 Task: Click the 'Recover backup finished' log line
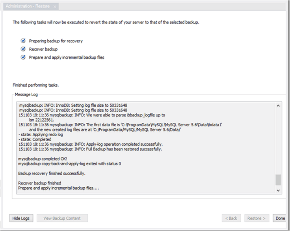[x=39, y=183]
